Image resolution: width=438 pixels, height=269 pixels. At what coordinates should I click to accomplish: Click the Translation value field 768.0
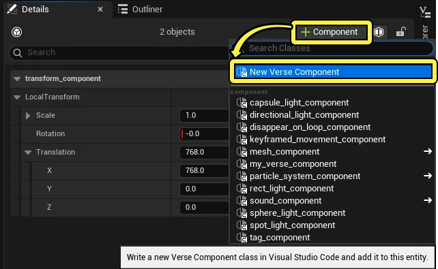click(204, 152)
